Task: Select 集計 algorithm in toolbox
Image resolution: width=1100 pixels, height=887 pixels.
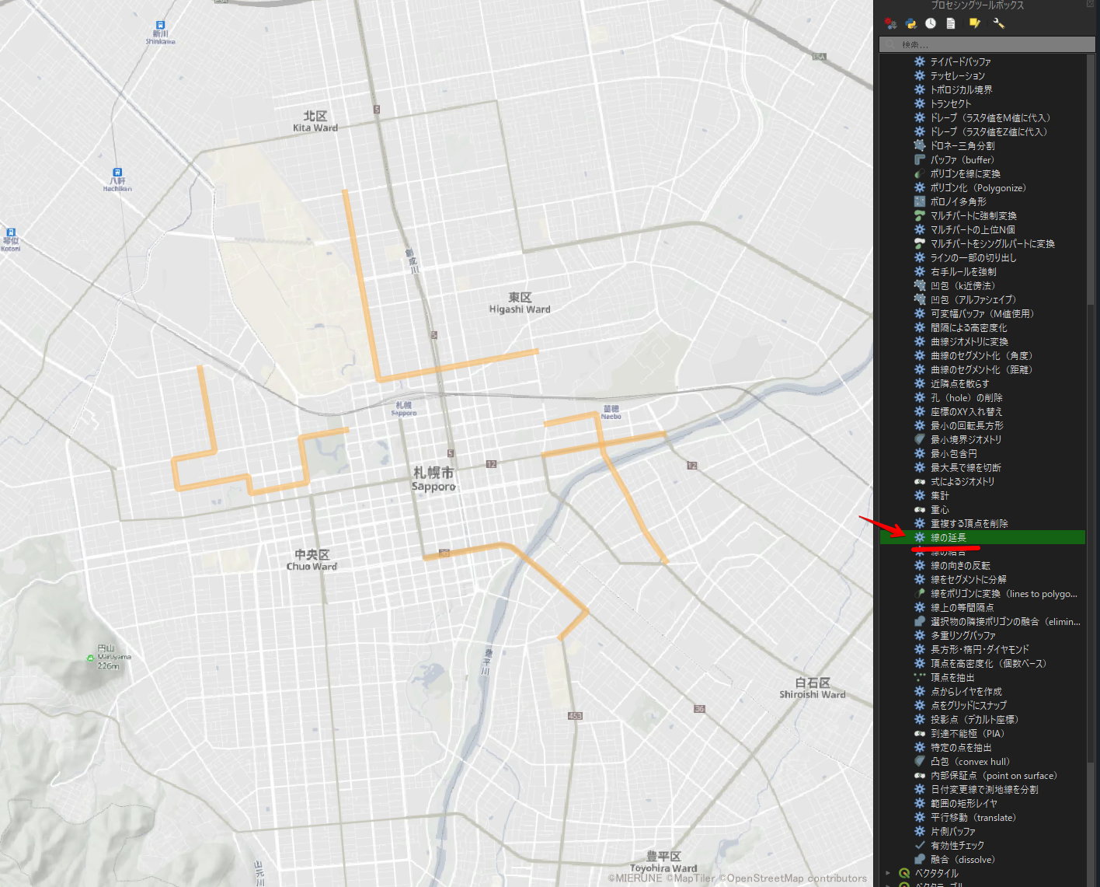Action: 940,496
